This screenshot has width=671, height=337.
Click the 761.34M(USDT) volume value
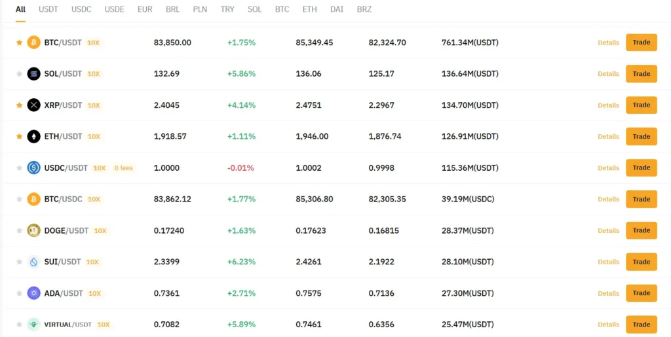(x=470, y=43)
